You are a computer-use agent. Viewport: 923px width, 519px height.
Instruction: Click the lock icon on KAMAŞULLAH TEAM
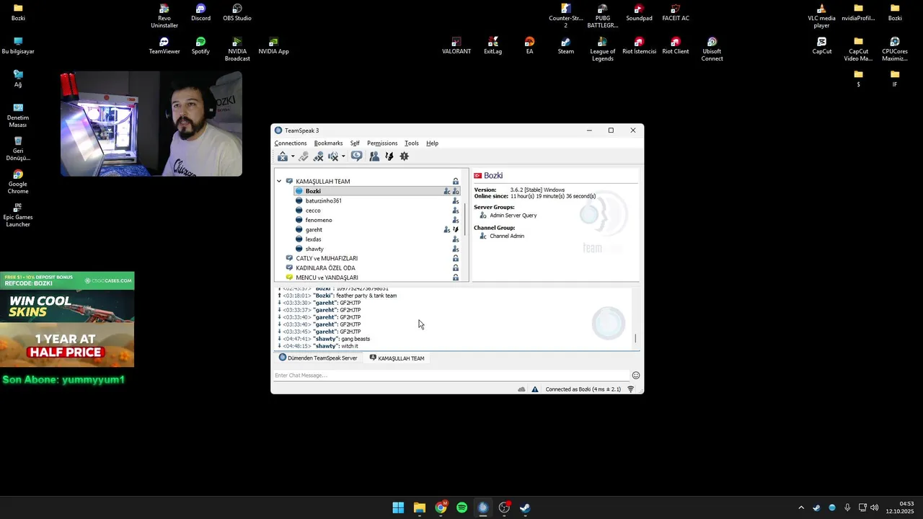456,182
